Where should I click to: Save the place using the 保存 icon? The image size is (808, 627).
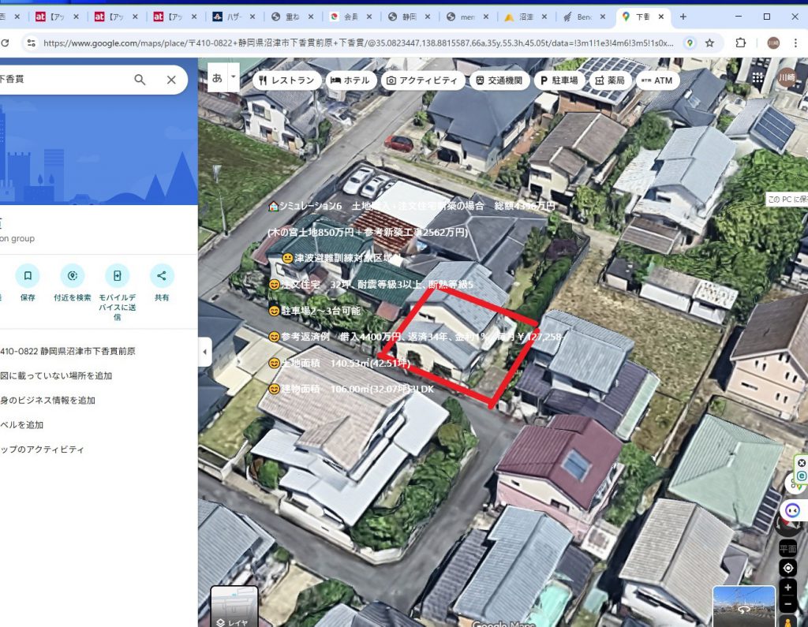click(28, 275)
